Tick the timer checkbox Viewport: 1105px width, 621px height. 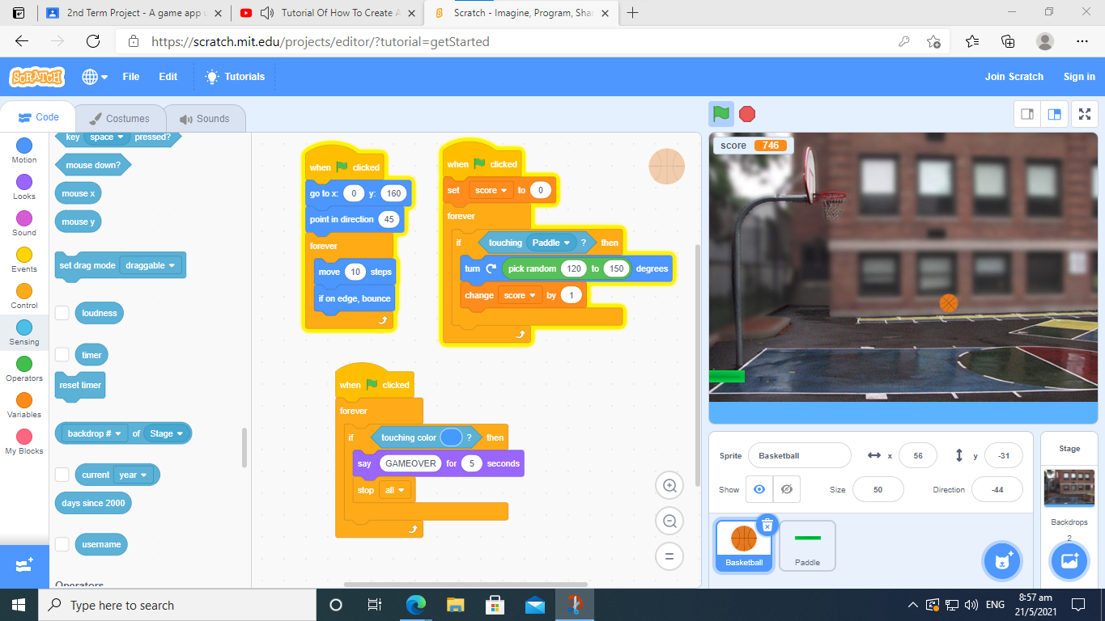point(62,355)
